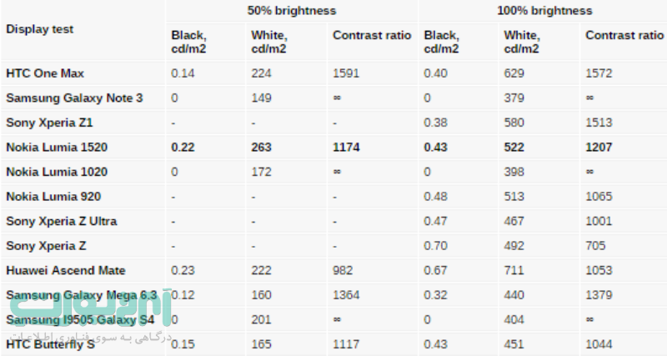Click the value "451" for HTC Butterfly S
667x356 pixels.
[514, 344]
